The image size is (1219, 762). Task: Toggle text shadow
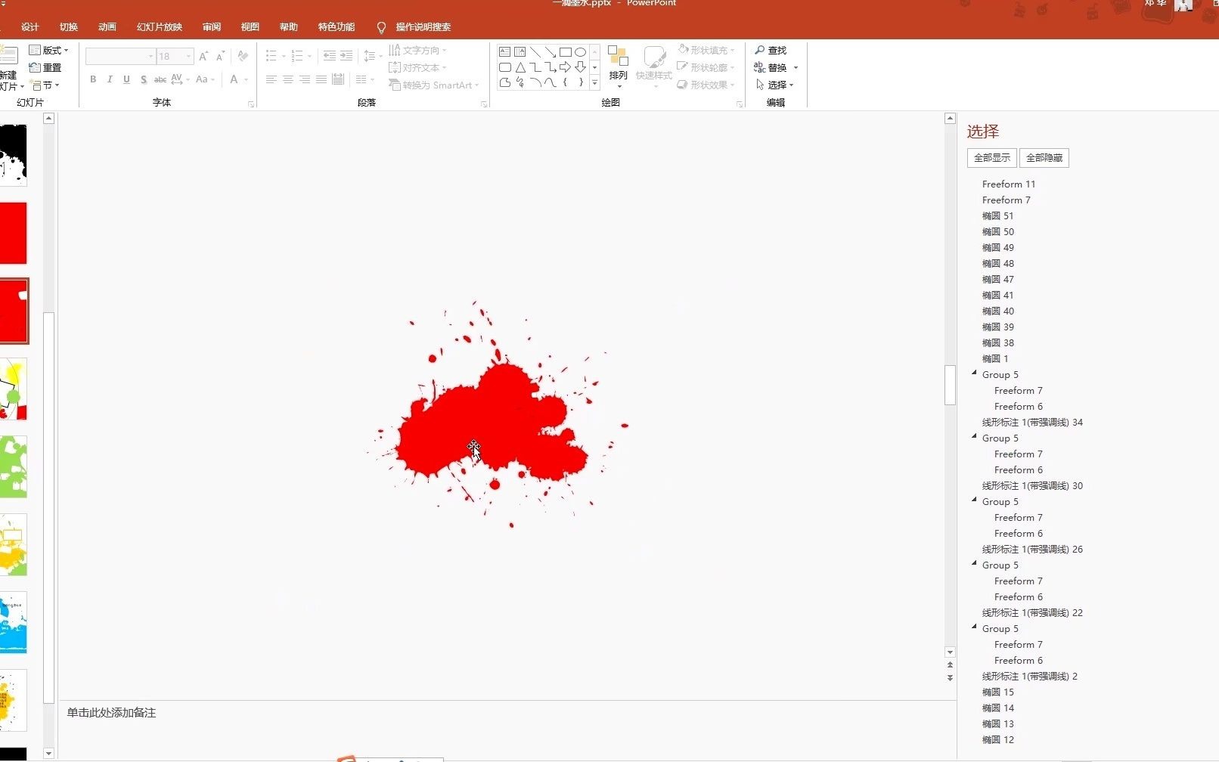143,79
